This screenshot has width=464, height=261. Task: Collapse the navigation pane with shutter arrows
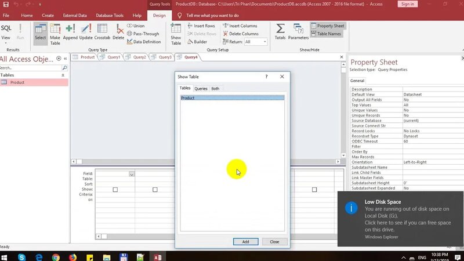(x=65, y=59)
